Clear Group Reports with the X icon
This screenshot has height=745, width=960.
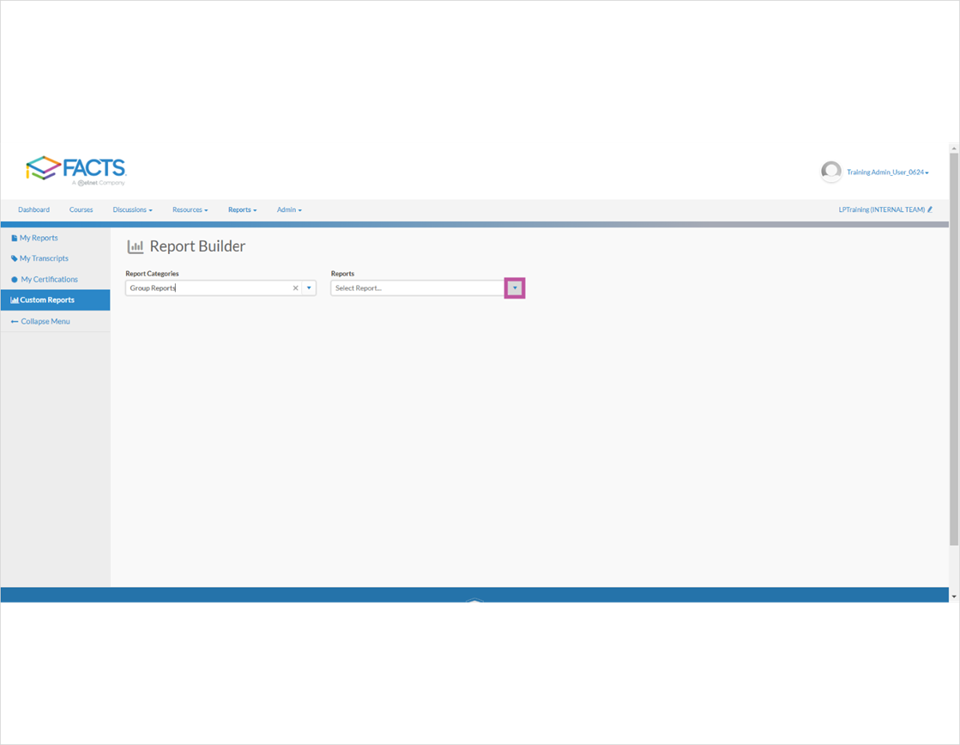pos(295,288)
